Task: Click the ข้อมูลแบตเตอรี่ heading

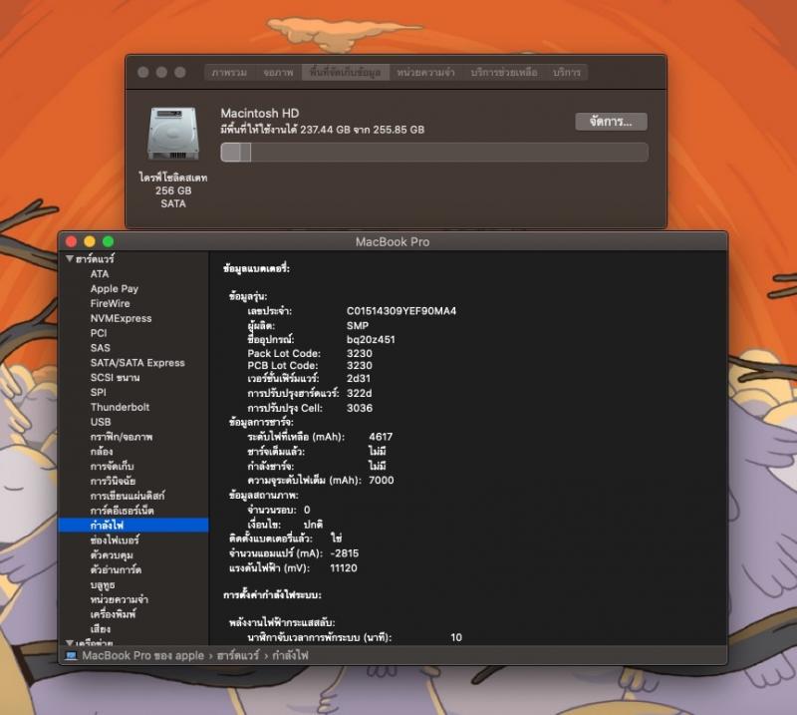Action: coord(256,268)
